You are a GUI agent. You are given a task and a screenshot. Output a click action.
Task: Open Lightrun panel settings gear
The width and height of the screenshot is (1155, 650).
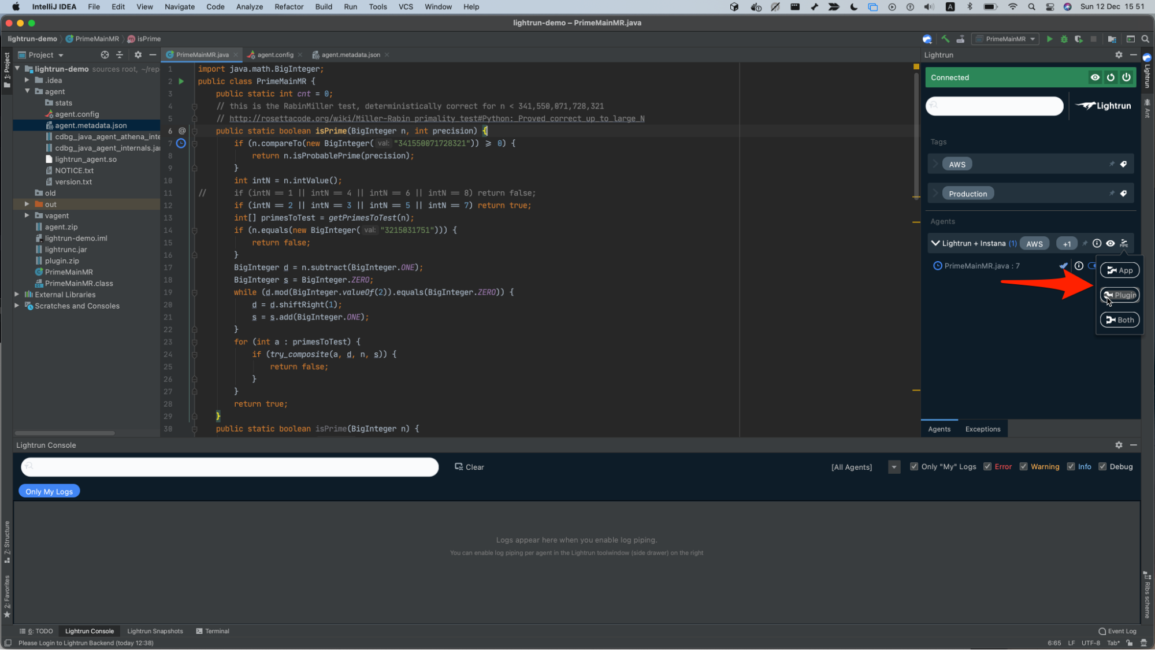(1119, 55)
